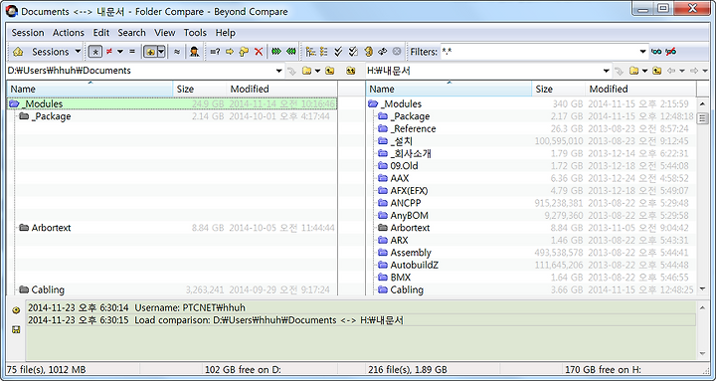Click the green Copy to Left arrows
Viewport: 716px width, 381px height.
click(290, 52)
